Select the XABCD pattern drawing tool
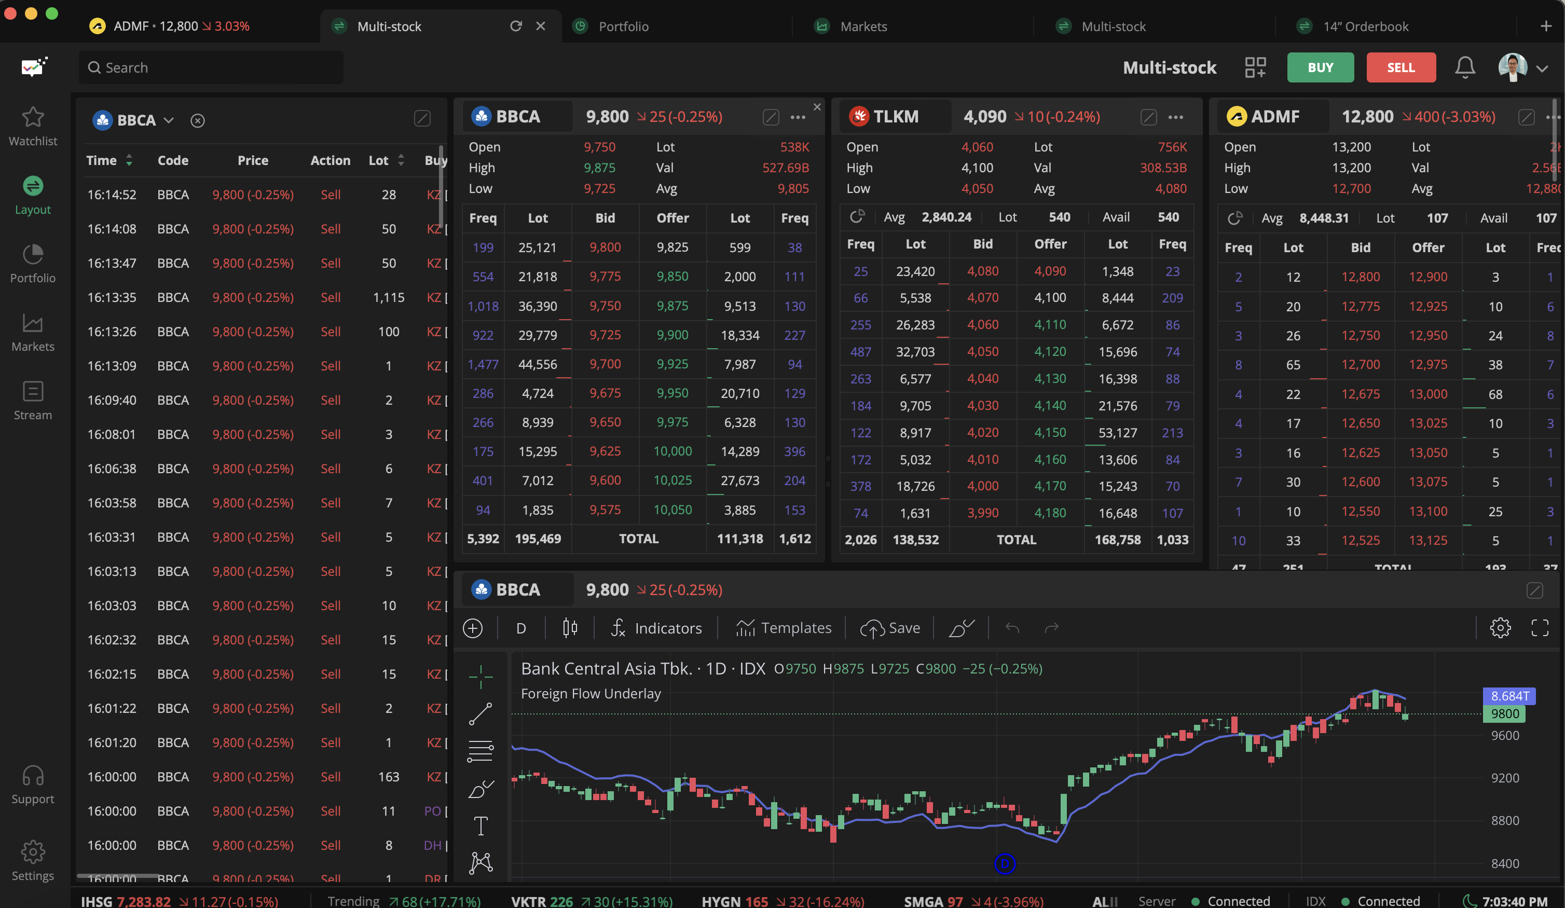The height and width of the screenshot is (908, 1565). pyautogui.click(x=481, y=863)
